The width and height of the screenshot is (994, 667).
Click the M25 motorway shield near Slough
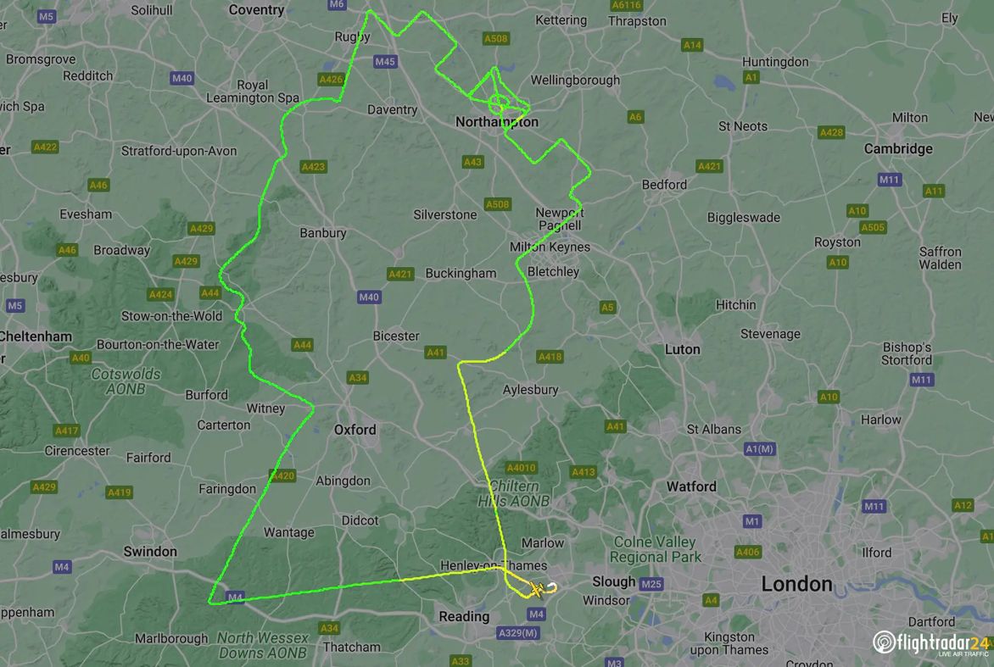coord(651,584)
